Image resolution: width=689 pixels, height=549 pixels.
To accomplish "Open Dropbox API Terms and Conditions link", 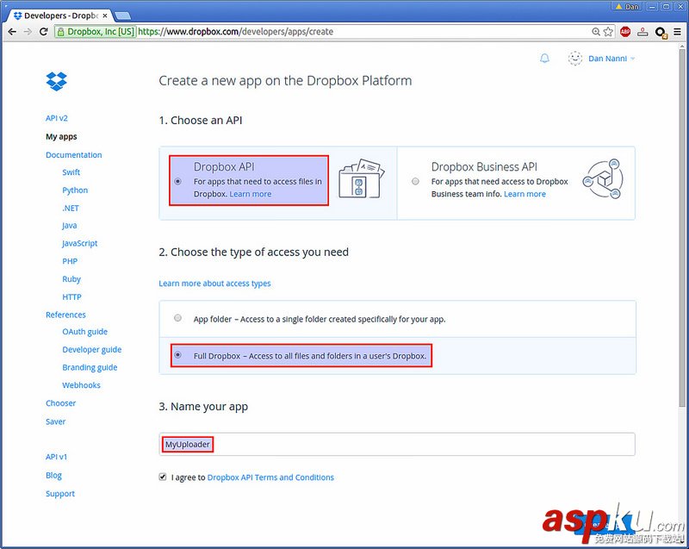I will click(270, 477).
